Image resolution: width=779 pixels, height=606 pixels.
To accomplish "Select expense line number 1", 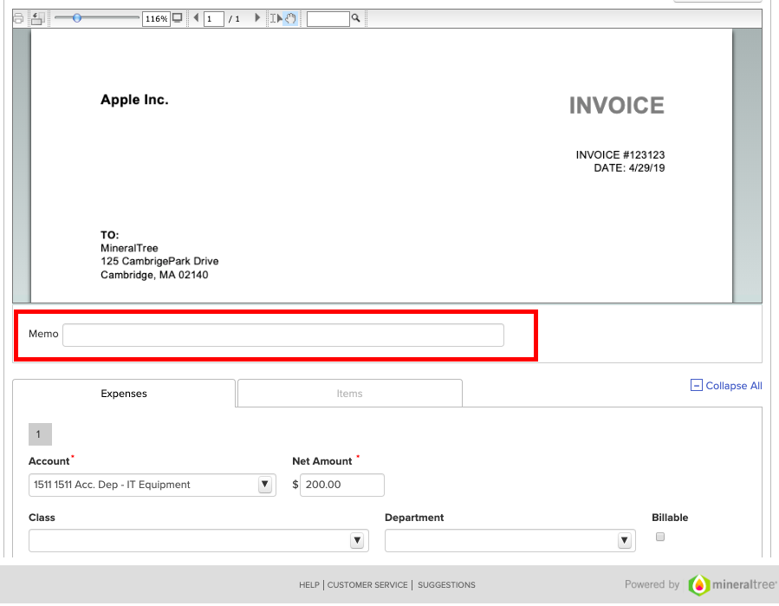I will (40, 434).
